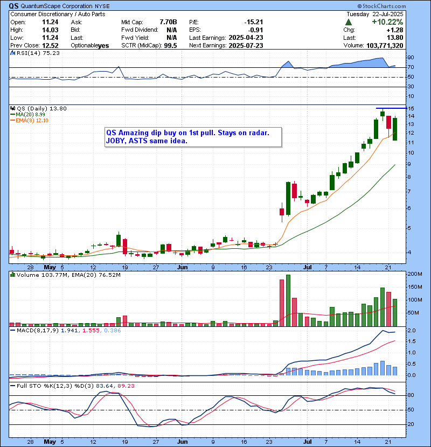Click the May label on bottom date axis

coord(50,442)
